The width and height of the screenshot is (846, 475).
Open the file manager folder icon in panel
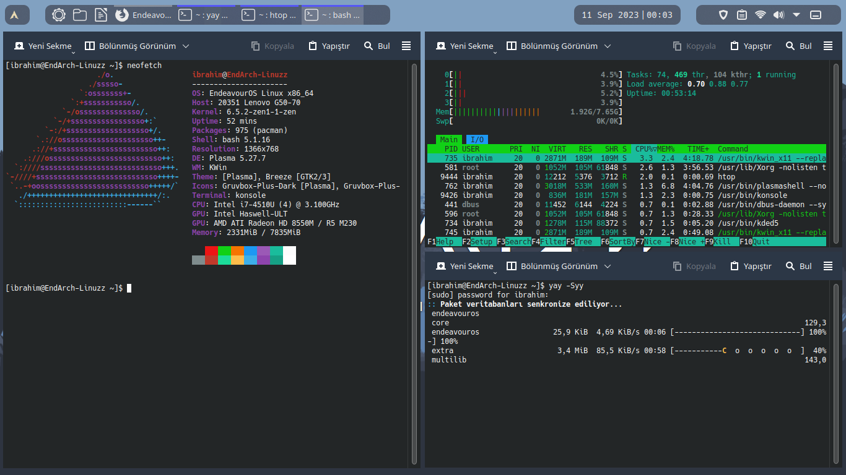pos(80,15)
